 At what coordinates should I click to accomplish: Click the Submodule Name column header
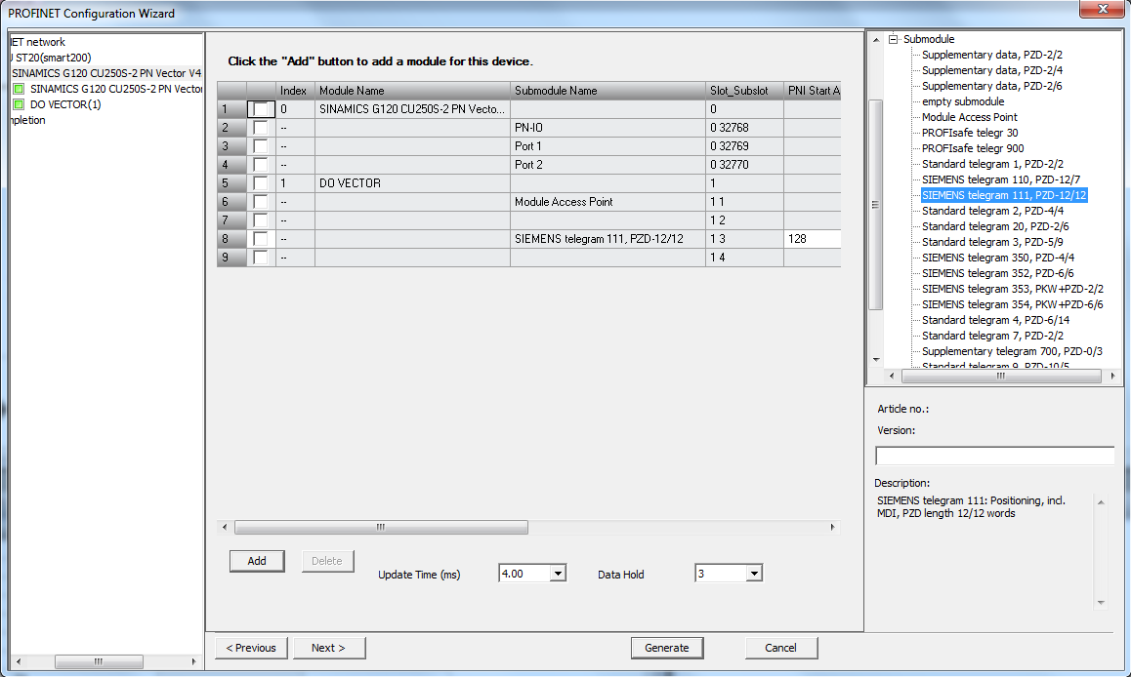608,91
